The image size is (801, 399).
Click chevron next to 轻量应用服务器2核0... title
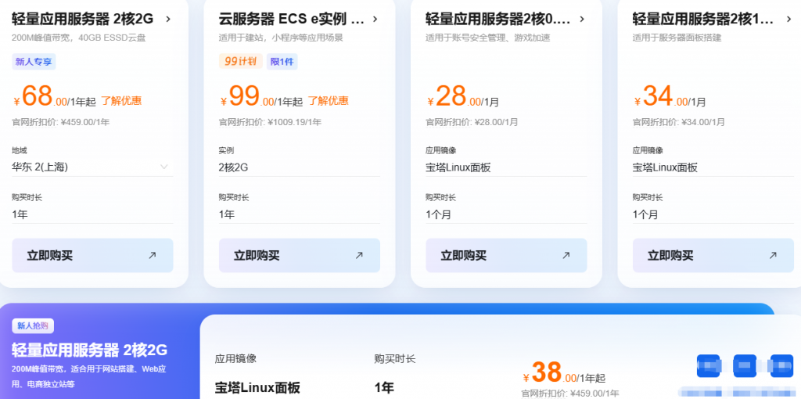click(582, 20)
